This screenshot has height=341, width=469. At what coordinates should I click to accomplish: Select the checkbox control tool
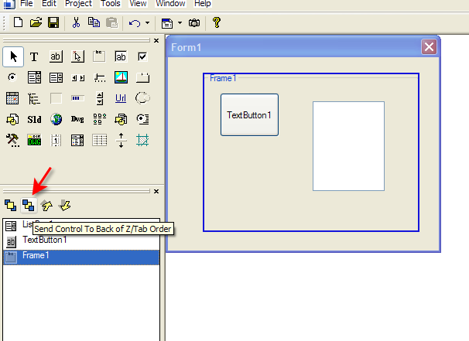coord(142,56)
